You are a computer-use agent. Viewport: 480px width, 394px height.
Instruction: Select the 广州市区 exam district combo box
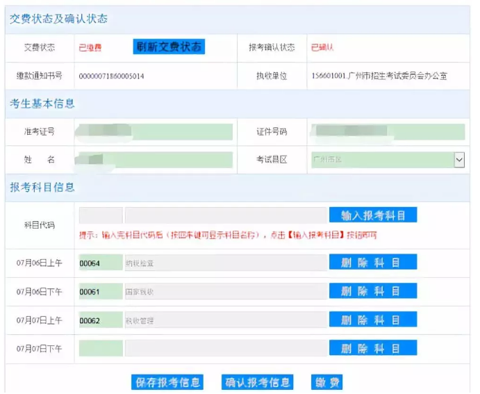pos(388,160)
